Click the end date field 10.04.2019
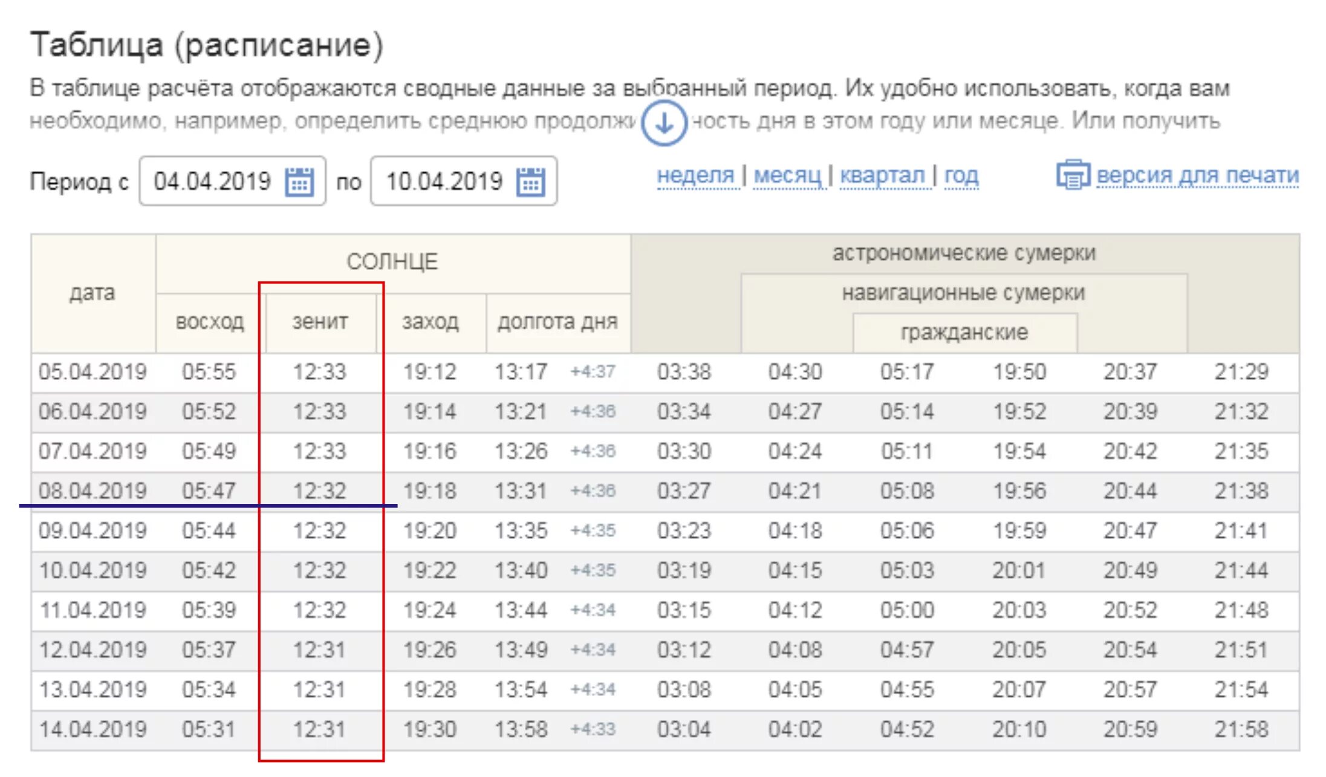 464,181
